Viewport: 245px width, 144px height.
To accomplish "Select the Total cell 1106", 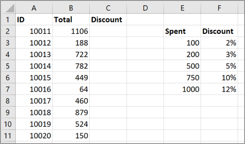I will (71, 31).
